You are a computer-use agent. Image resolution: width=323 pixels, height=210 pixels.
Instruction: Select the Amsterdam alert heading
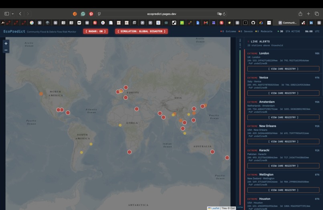tap(267, 102)
